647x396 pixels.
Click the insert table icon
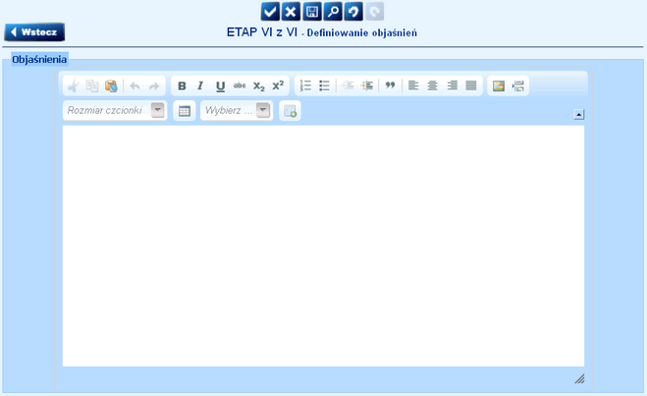[x=183, y=111]
